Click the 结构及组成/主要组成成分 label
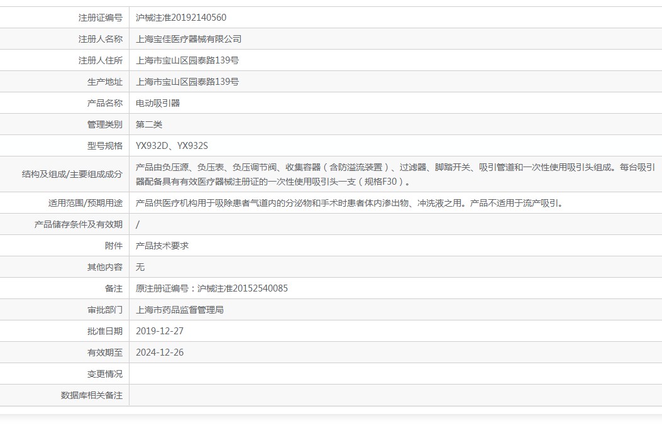 click(72, 174)
